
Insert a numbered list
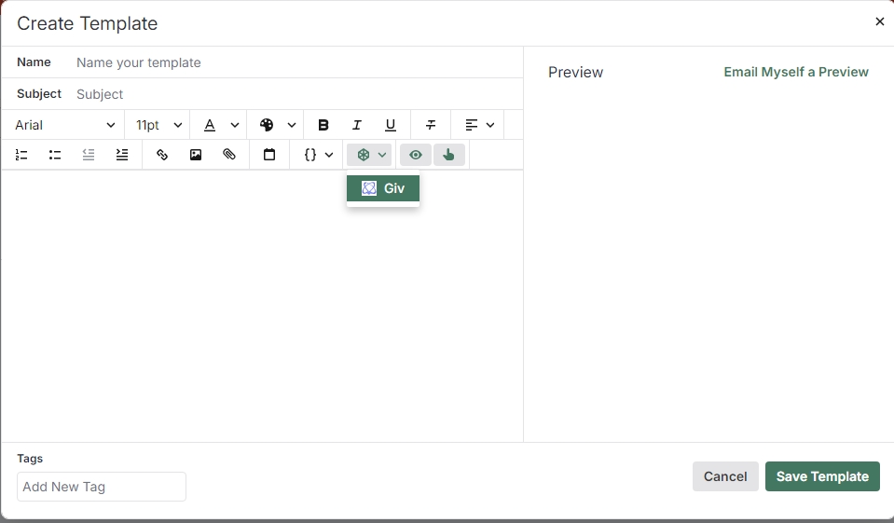(21, 155)
